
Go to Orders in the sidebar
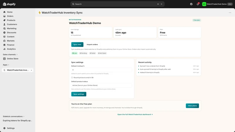coord(10,16)
